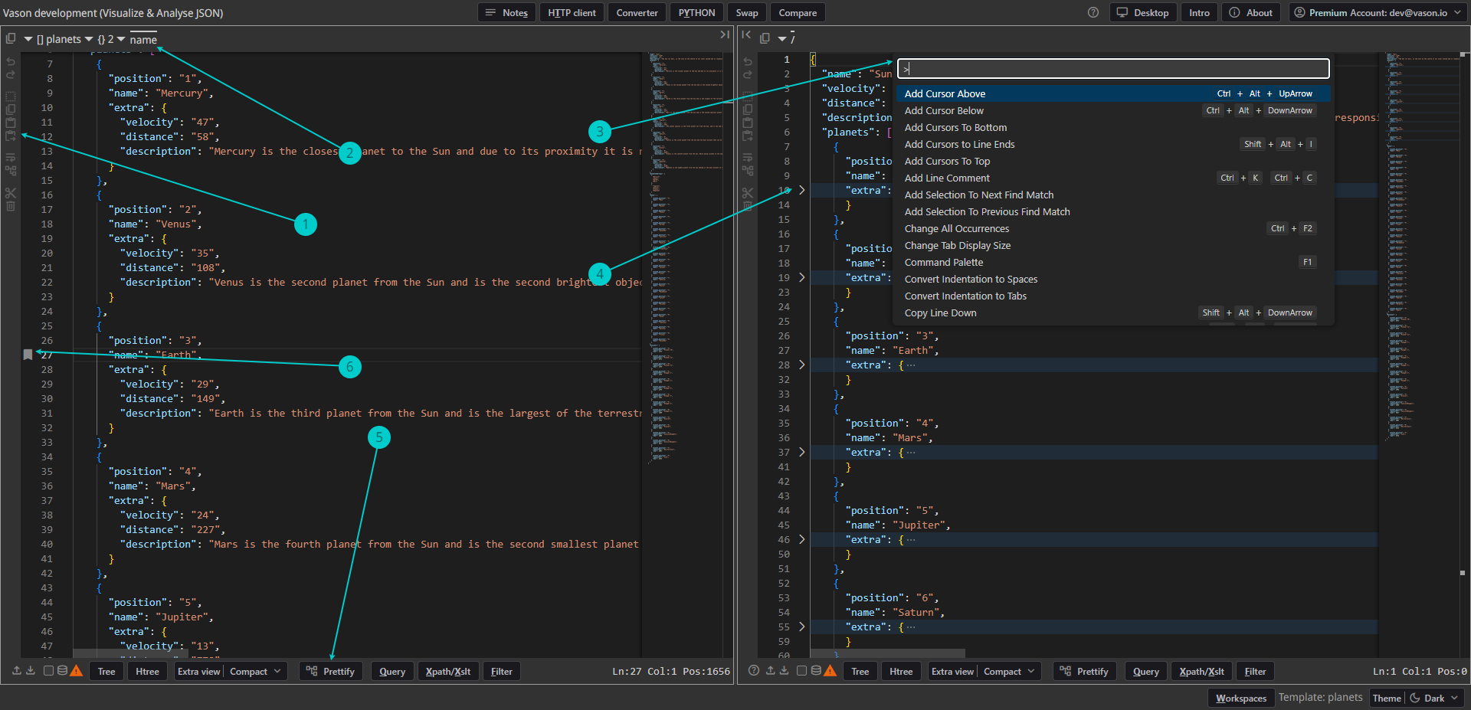Tick the checkbox in left editor status bar
Image resolution: width=1471 pixels, height=710 pixels.
point(48,671)
